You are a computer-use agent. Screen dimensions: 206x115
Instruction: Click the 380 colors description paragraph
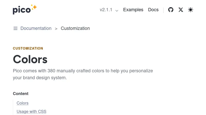[83, 74]
